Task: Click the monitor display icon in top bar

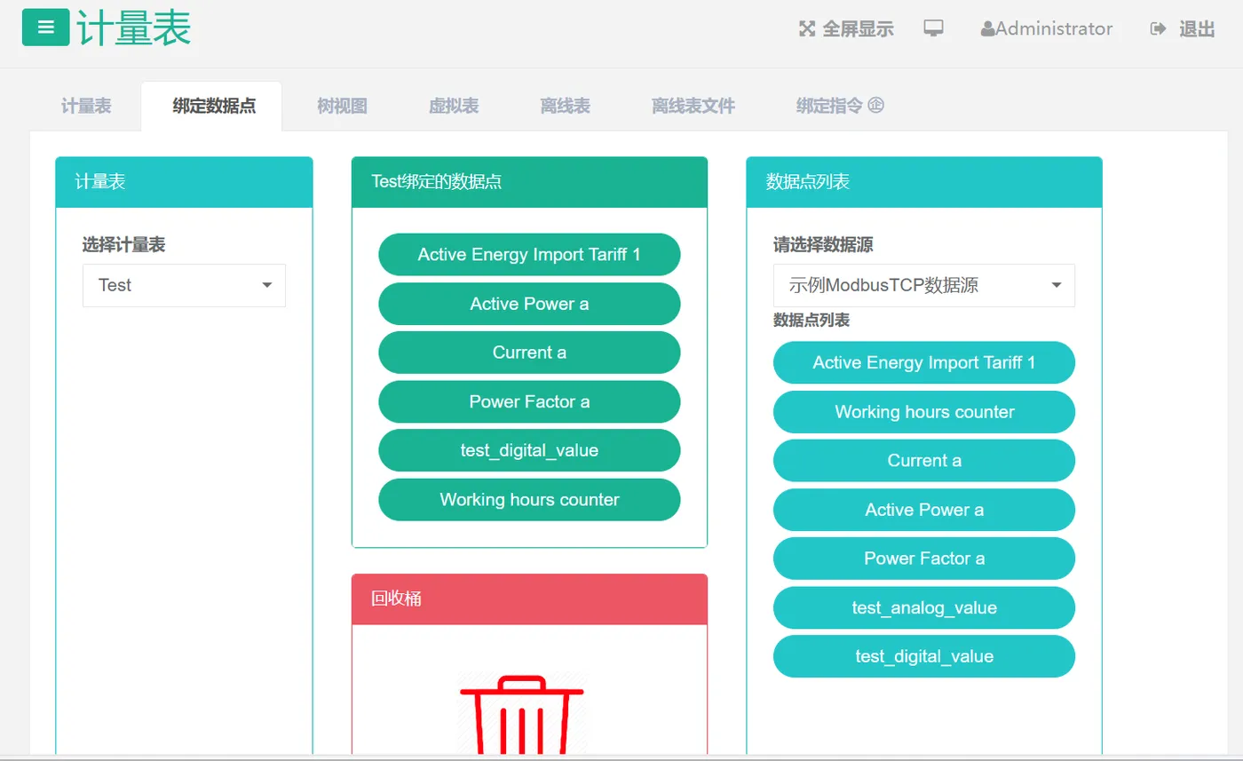Action: [x=932, y=28]
